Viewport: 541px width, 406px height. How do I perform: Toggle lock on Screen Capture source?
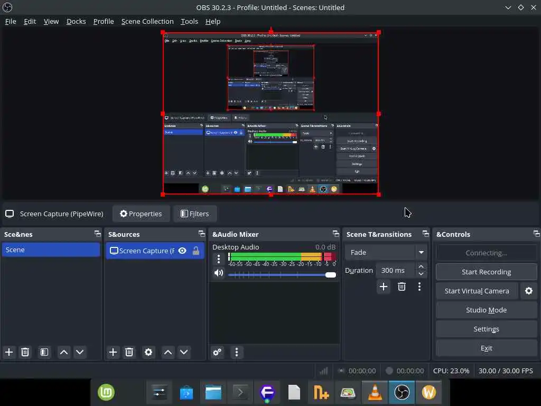[x=196, y=251]
